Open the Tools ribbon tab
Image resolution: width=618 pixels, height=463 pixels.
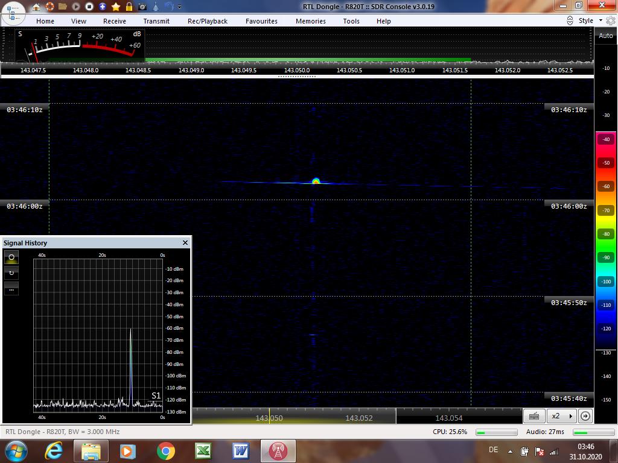pos(351,21)
